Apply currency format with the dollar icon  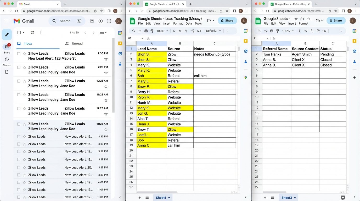174,31
